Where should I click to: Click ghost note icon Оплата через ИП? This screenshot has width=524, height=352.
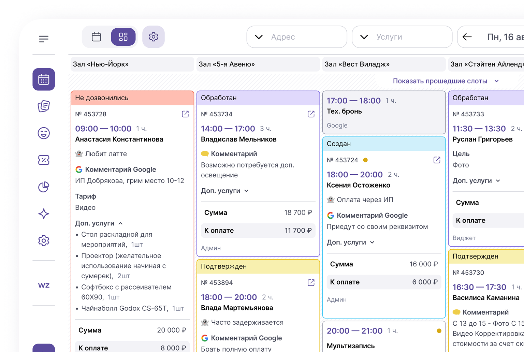(x=331, y=200)
